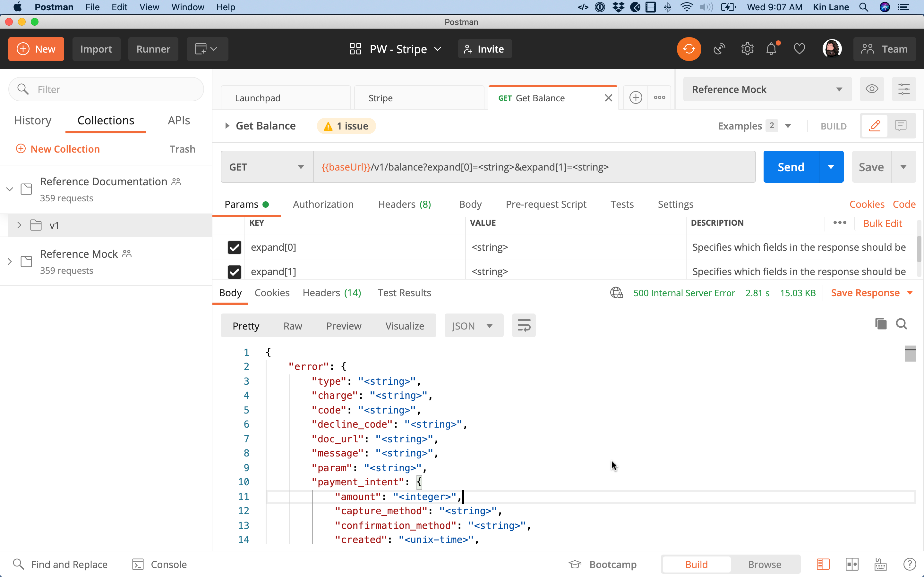Open the Save button dropdown arrow
Image resolution: width=924 pixels, height=577 pixels.
click(x=903, y=167)
